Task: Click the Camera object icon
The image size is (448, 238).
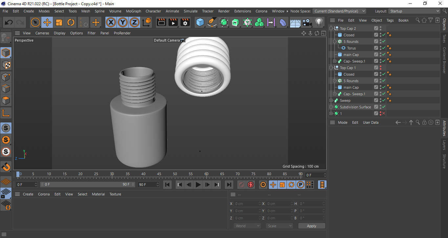Action: 307,23
